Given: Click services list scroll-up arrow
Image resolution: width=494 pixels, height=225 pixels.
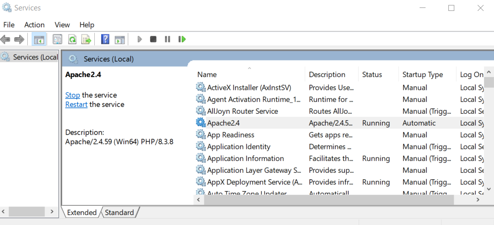Looking at the screenshot, I should (489, 72).
